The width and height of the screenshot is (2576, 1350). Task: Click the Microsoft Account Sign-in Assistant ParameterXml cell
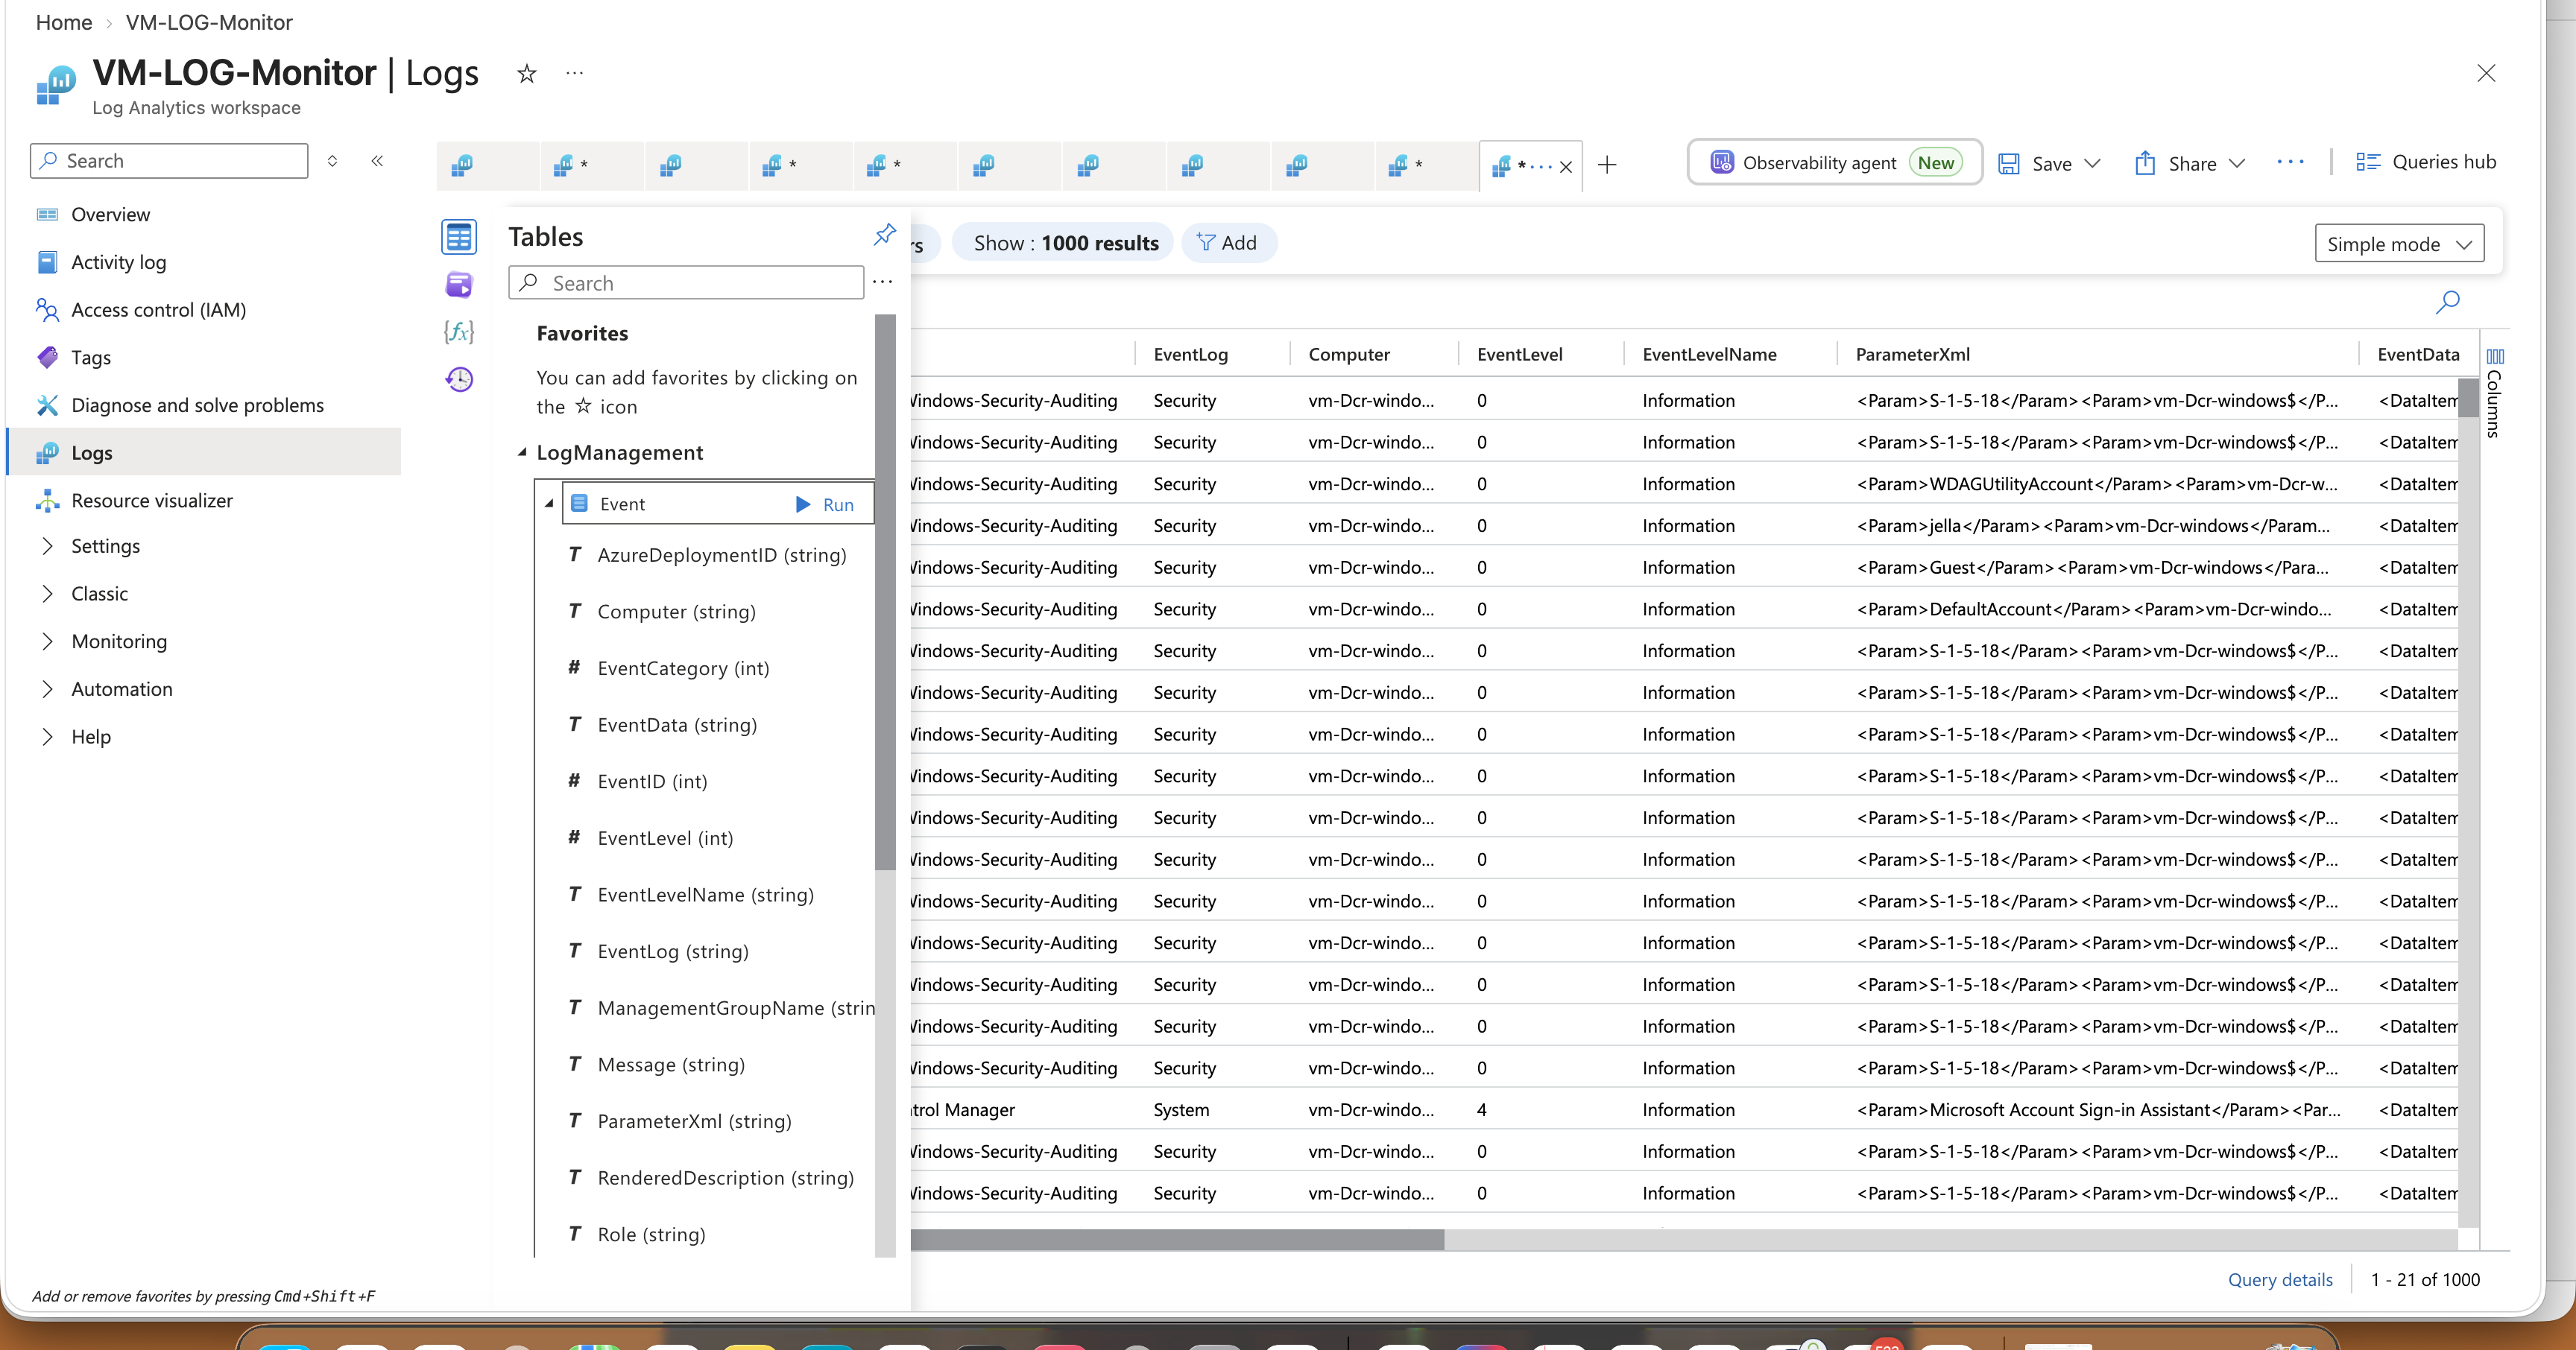(x=2098, y=1109)
